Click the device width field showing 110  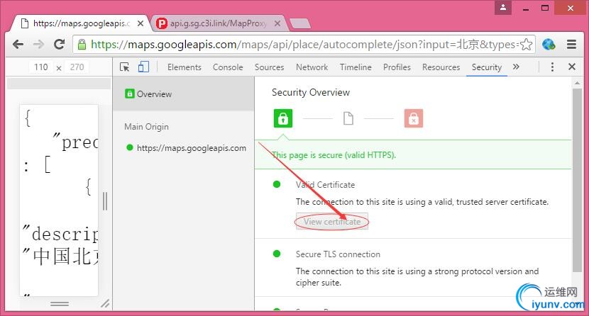[x=41, y=67]
